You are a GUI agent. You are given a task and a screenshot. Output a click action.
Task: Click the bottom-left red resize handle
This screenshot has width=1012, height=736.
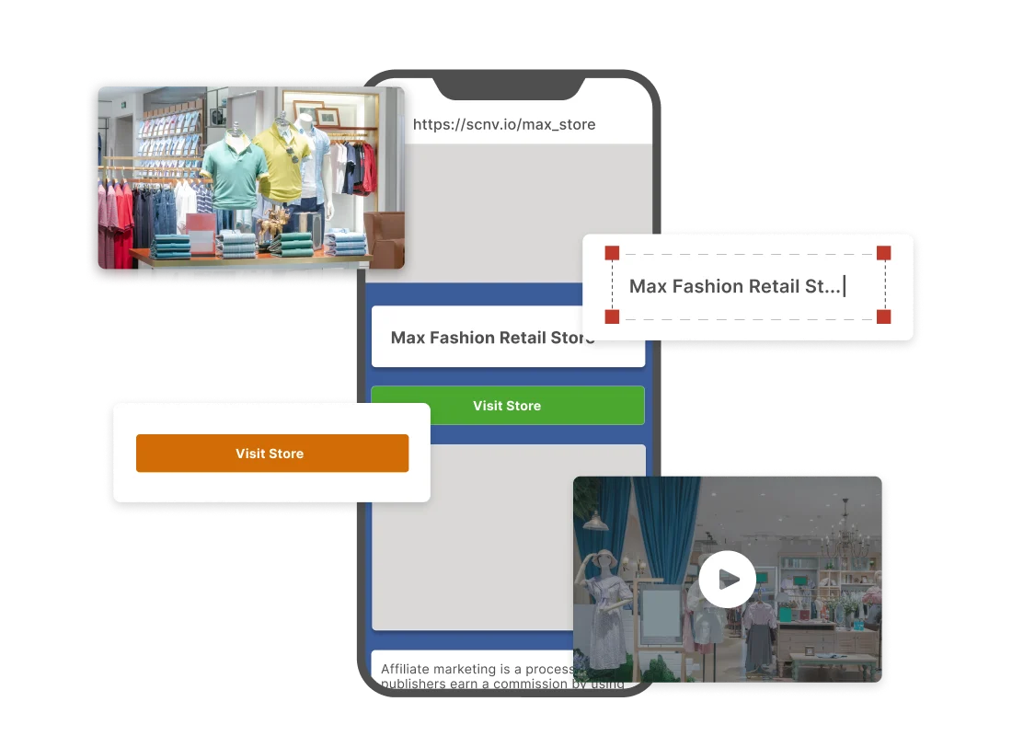pyautogui.click(x=612, y=316)
